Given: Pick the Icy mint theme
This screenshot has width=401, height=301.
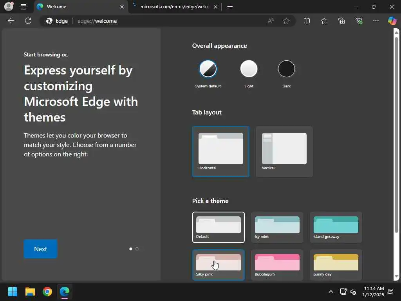Looking at the screenshot, I should pos(277,227).
